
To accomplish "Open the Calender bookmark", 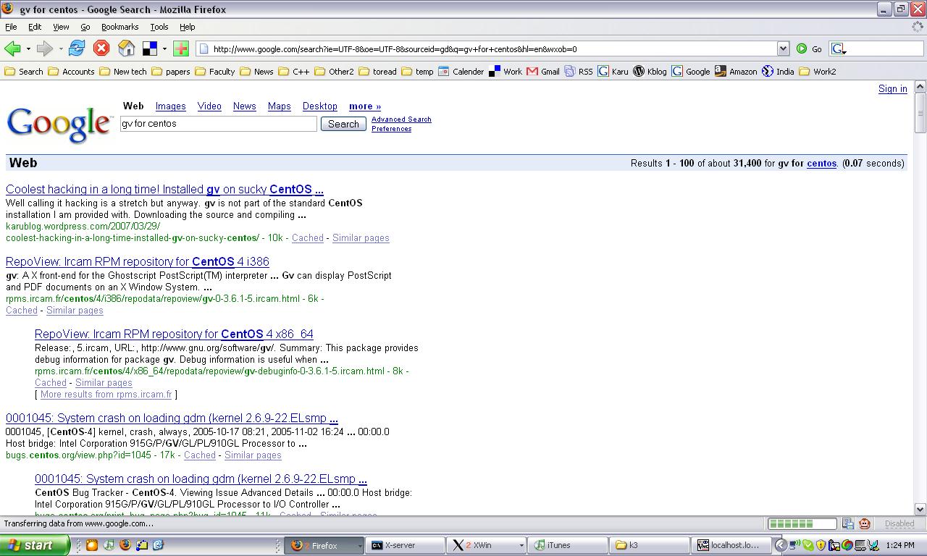I will click(x=461, y=71).
